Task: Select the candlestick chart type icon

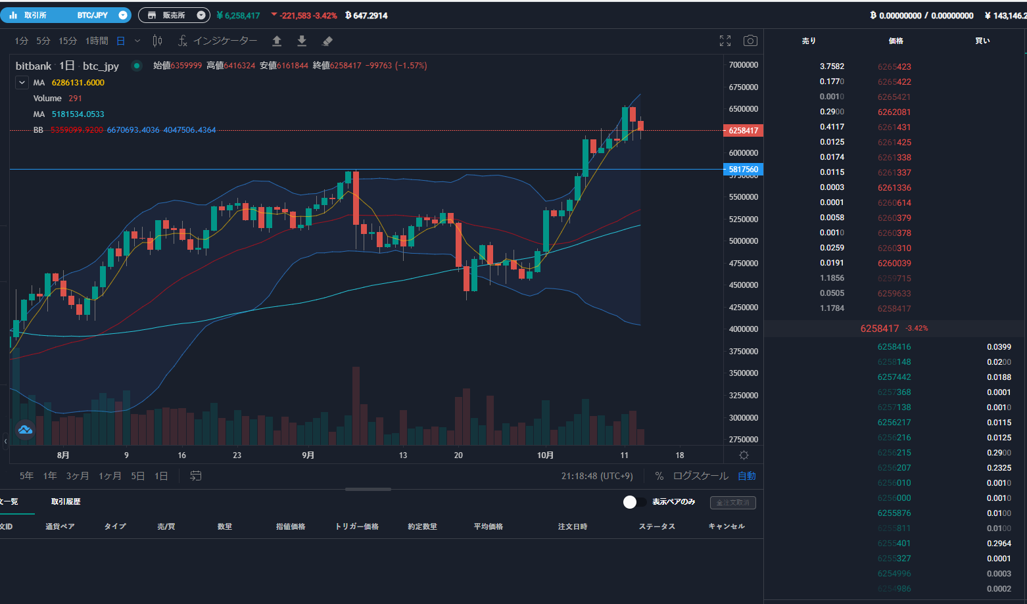Action: pos(157,40)
